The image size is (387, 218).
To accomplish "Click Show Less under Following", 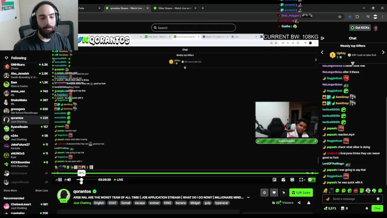I will [41, 190].
